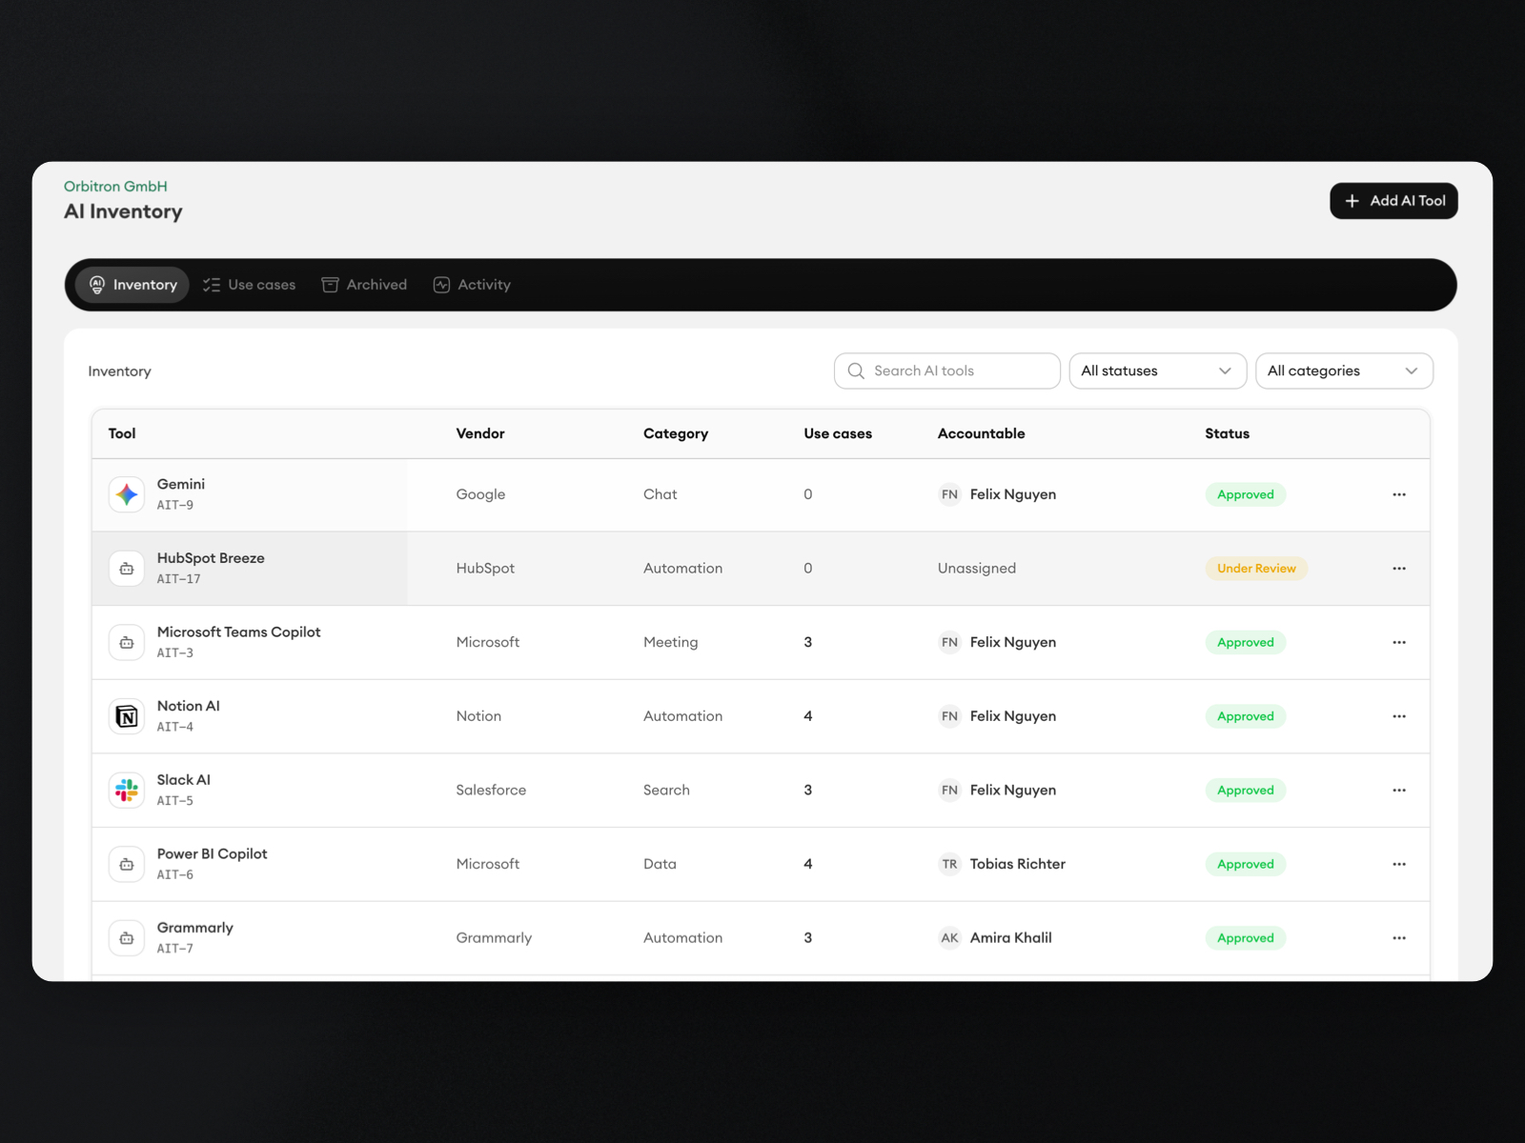Click the Add AI Tool button
1525x1143 pixels.
1393,201
